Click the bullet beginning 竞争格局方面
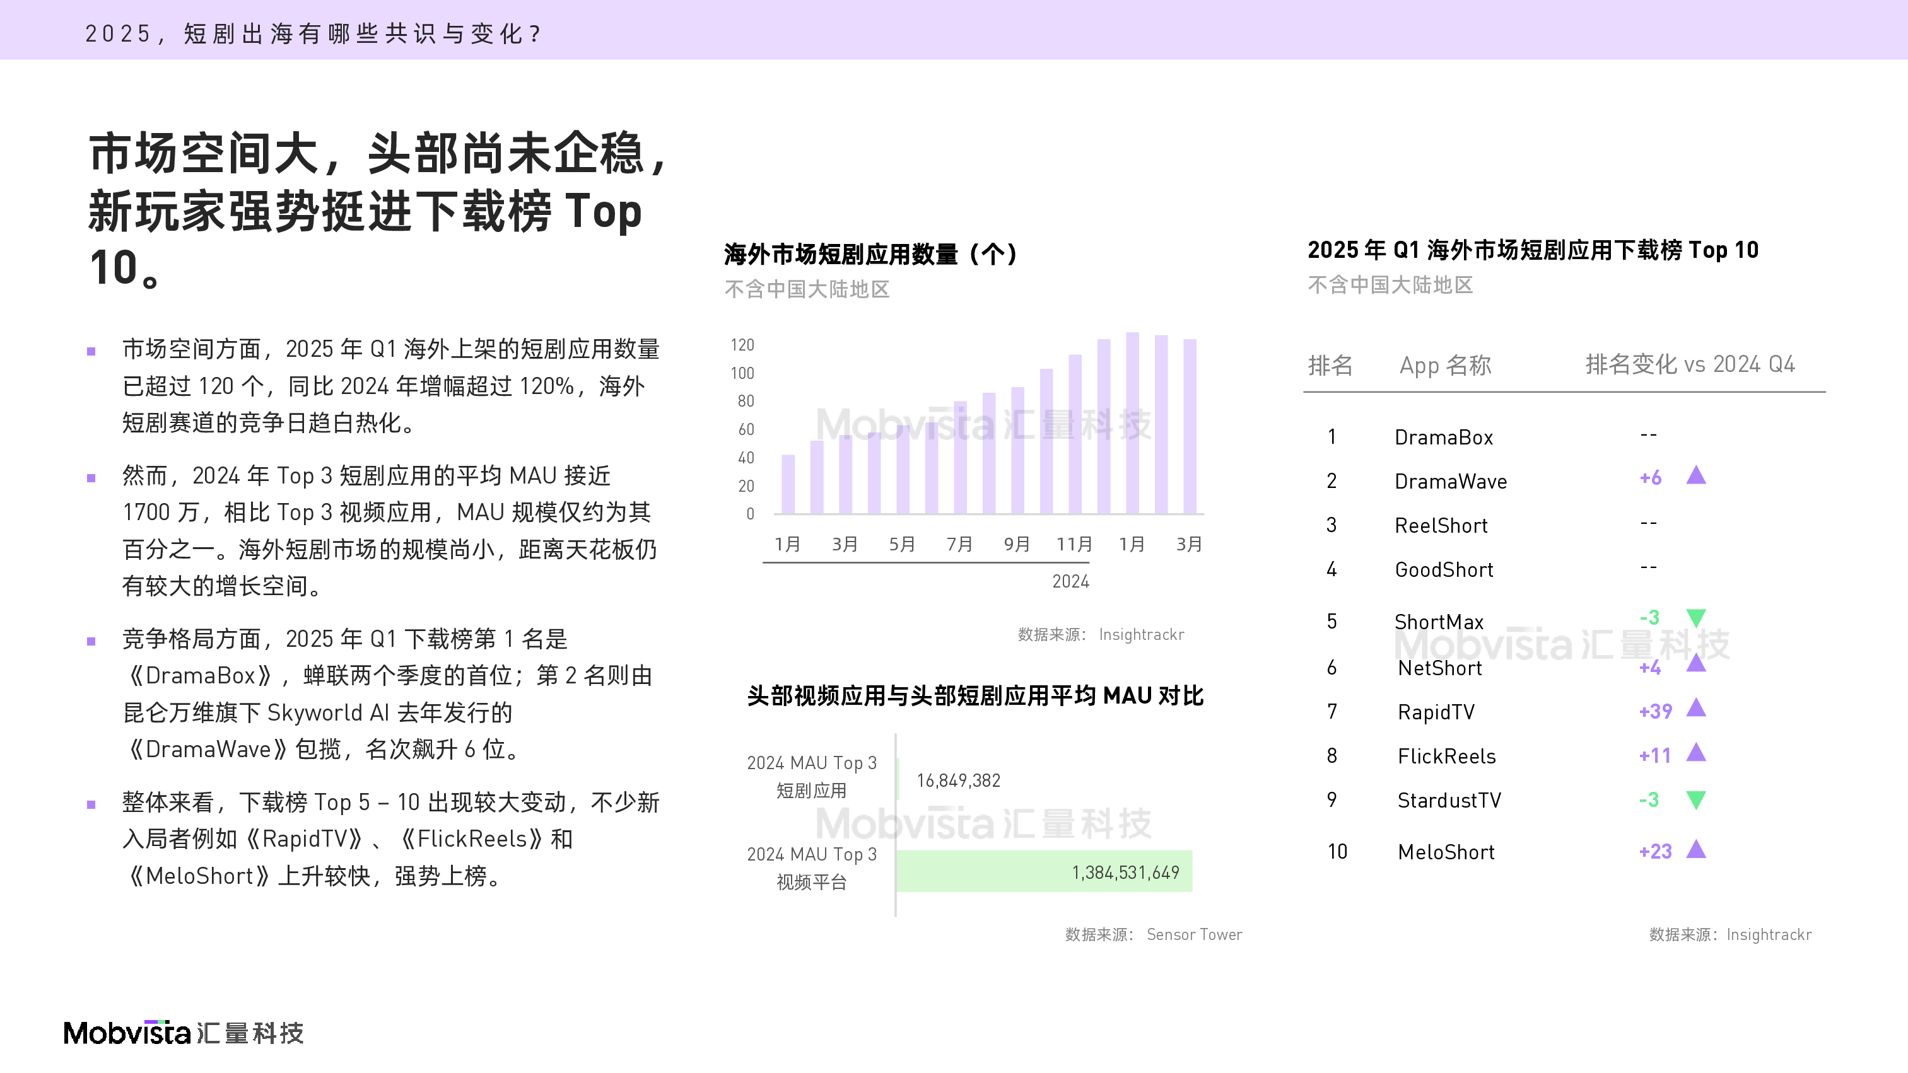 (x=387, y=694)
